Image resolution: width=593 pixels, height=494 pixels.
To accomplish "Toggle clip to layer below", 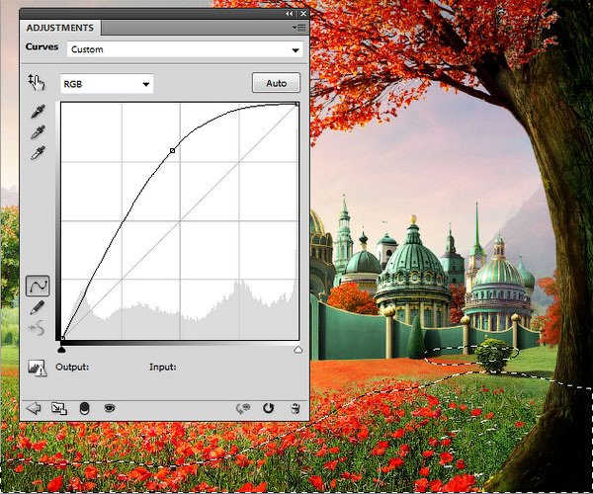I will coord(84,408).
